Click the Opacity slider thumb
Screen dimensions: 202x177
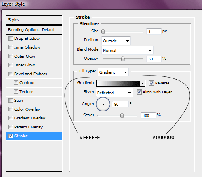coord(123,59)
